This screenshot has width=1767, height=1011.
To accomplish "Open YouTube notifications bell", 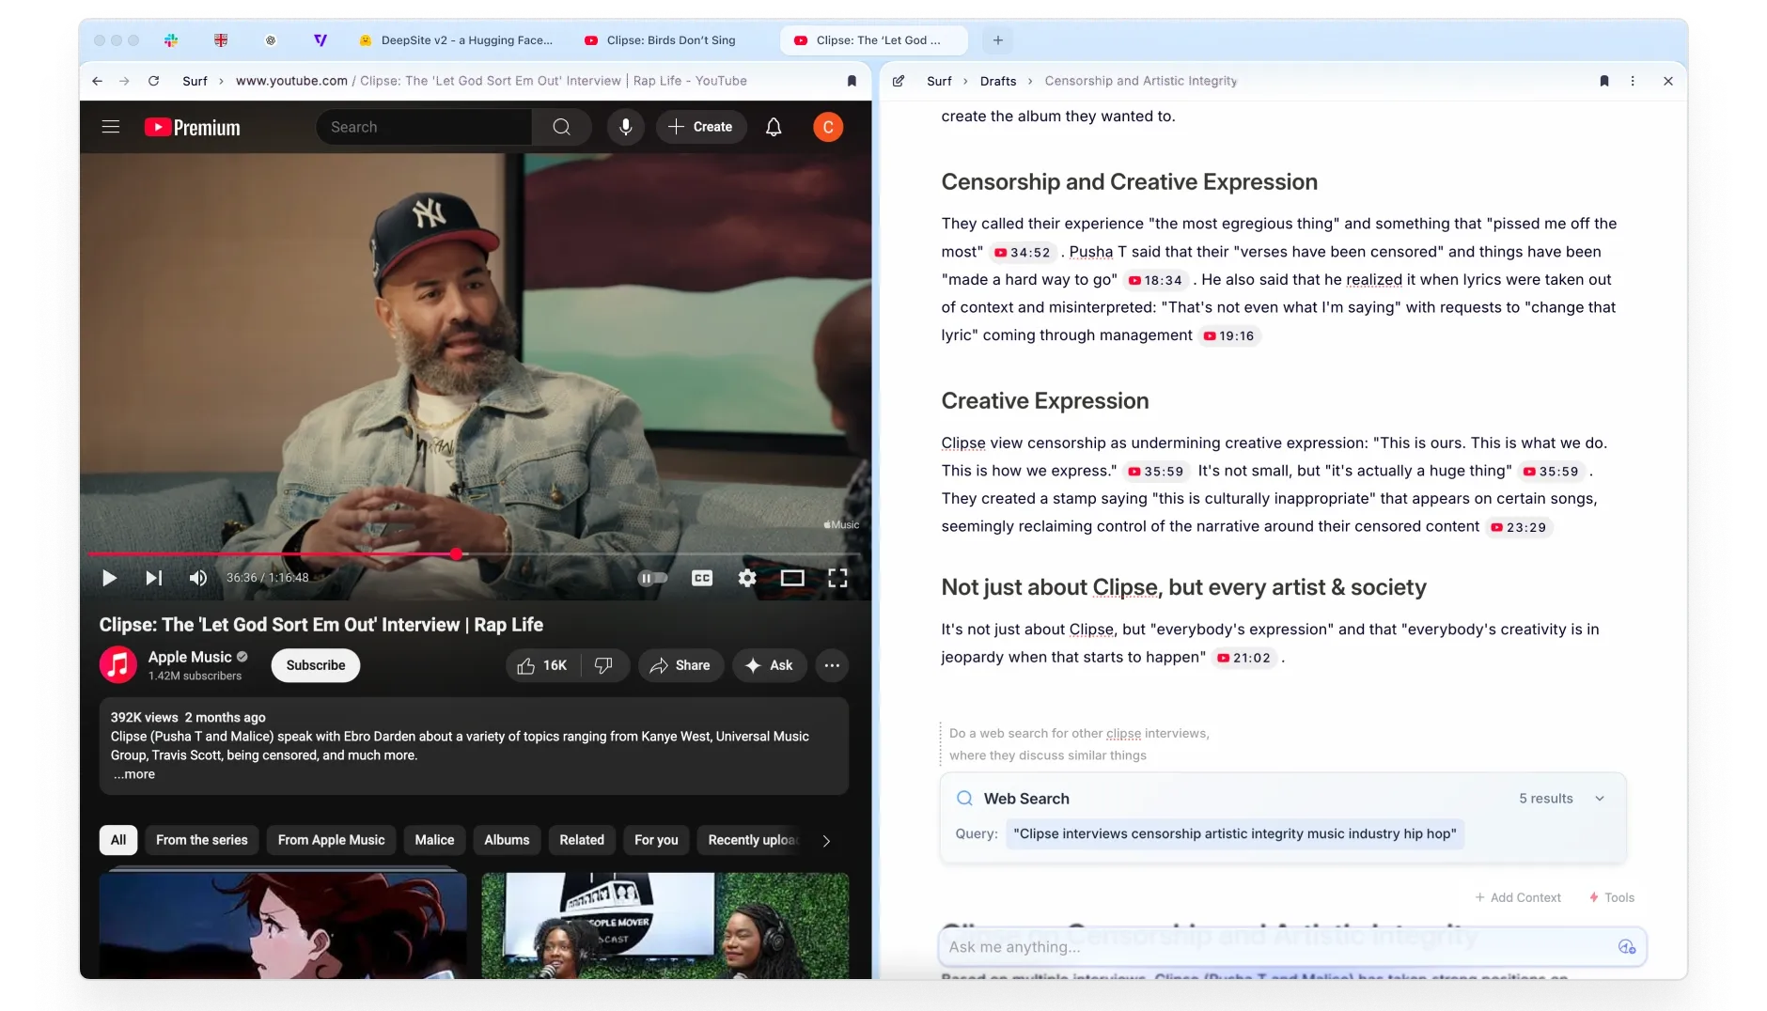I will click(774, 127).
